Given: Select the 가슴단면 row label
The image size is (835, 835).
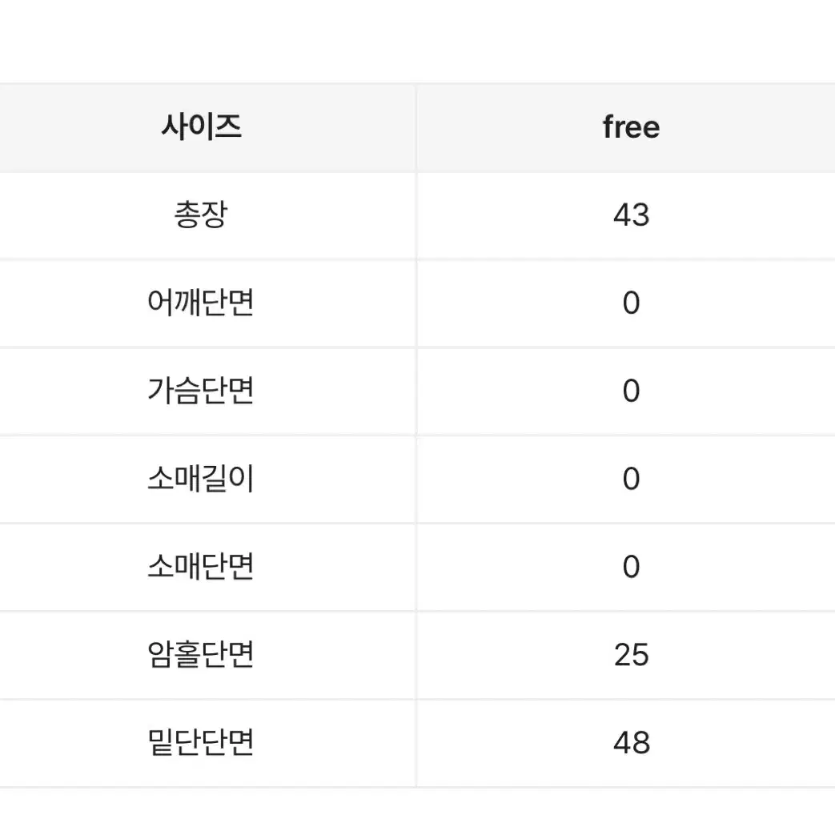Looking at the screenshot, I should 201,391.
